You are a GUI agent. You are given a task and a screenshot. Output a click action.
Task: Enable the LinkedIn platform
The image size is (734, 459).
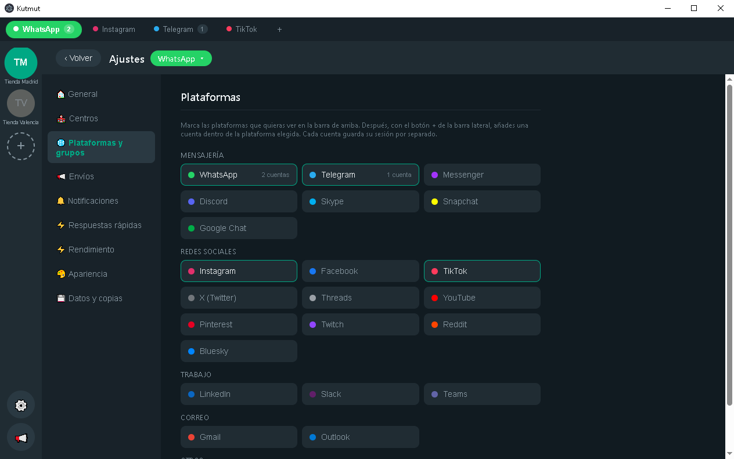point(239,394)
